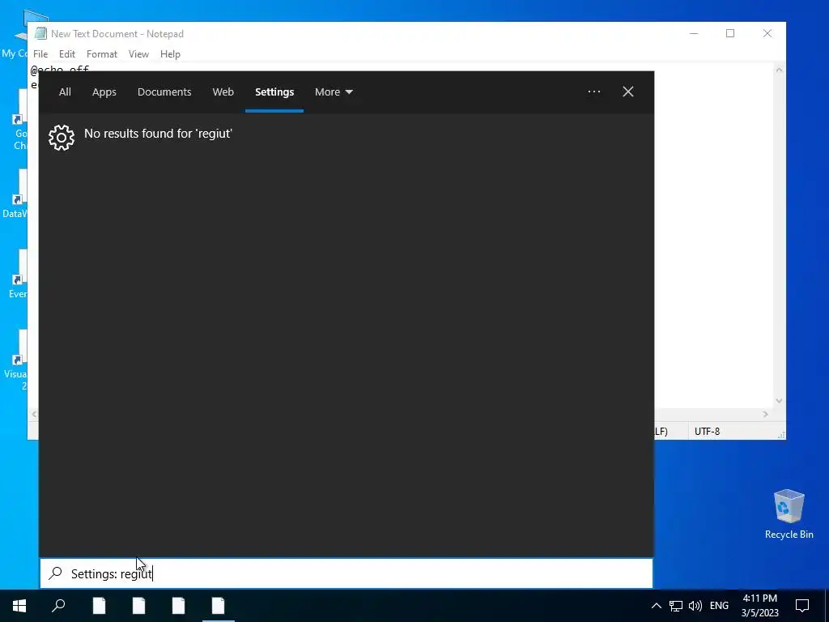Open Notepad View menu
Viewport: 829px width, 622px height.
click(x=138, y=54)
